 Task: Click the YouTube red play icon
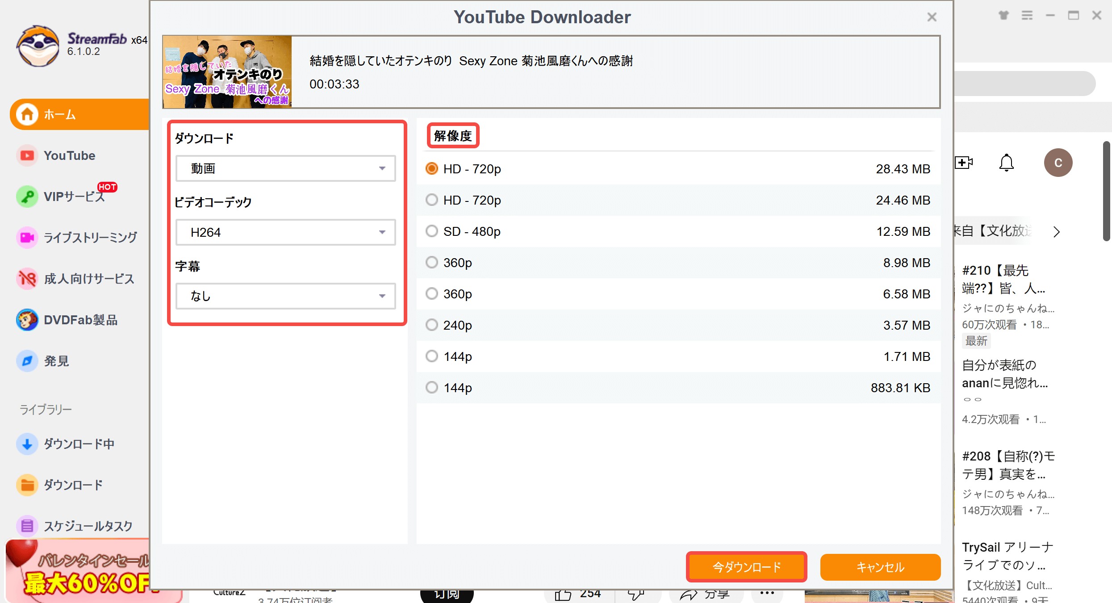pos(27,155)
